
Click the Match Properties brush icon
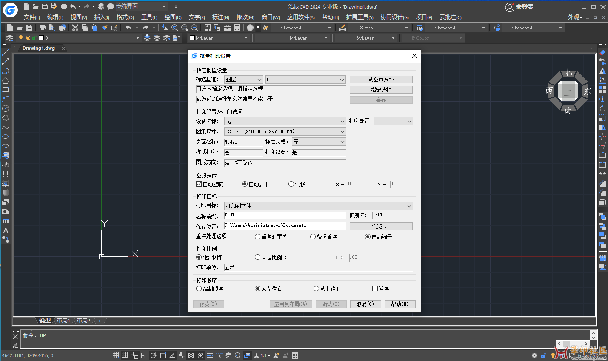pyautogui.click(x=105, y=28)
